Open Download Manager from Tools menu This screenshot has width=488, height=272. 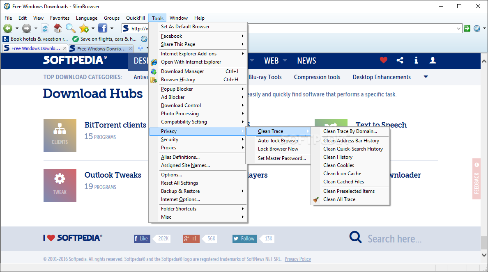(x=198, y=71)
